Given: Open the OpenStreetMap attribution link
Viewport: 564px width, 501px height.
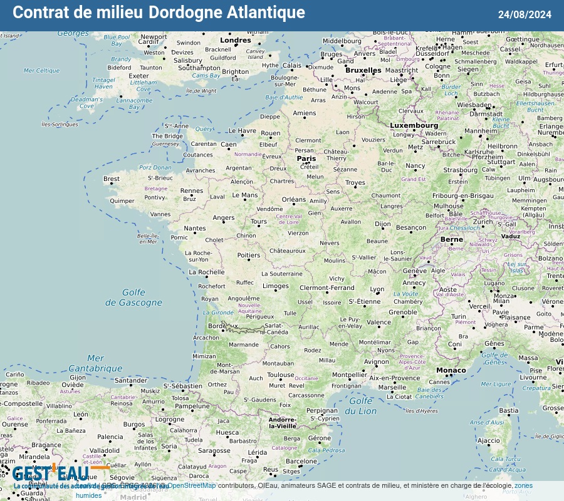Looking at the screenshot, I should [x=191, y=485].
